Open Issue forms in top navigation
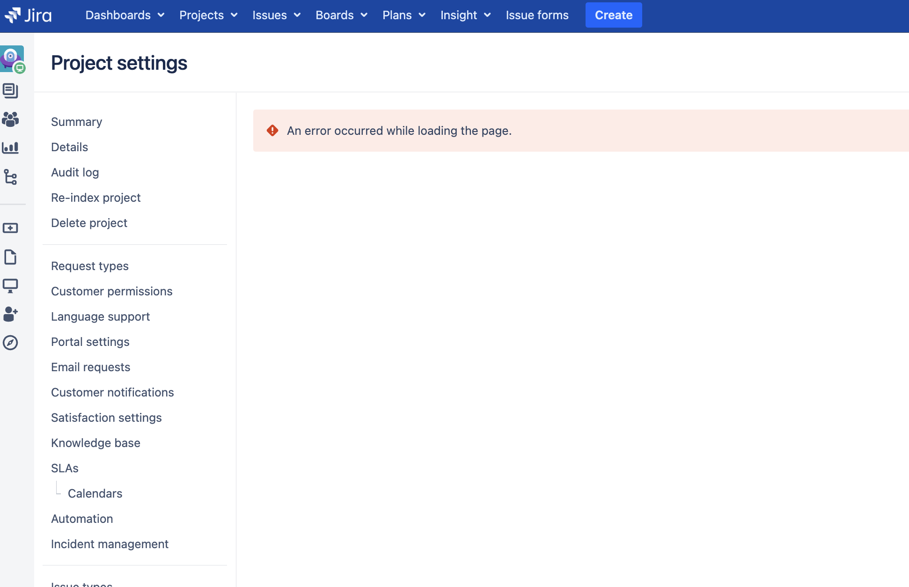Screen dimensions: 909x587 [x=537, y=15]
